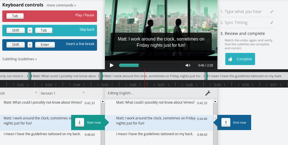Open the Subtitling Guidelines link
Screen dimensions: 288x145
19,59
